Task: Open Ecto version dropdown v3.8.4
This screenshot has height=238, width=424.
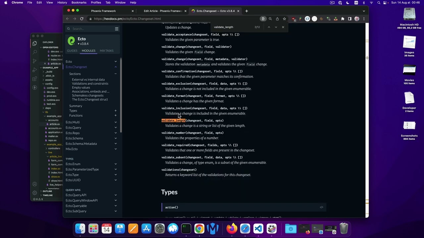Action: coord(83,44)
